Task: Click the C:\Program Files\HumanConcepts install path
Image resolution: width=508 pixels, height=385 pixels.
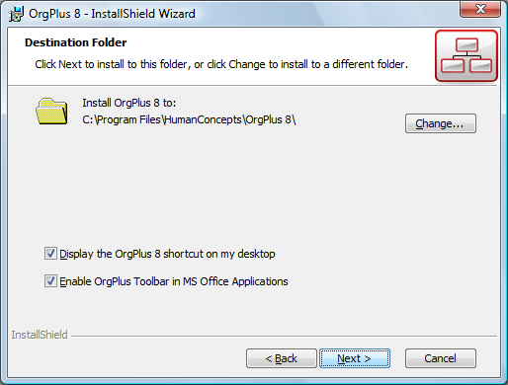Action: (x=189, y=119)
